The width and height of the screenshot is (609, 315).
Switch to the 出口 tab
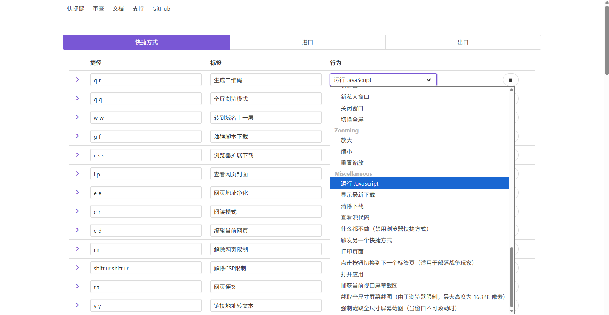463,42
